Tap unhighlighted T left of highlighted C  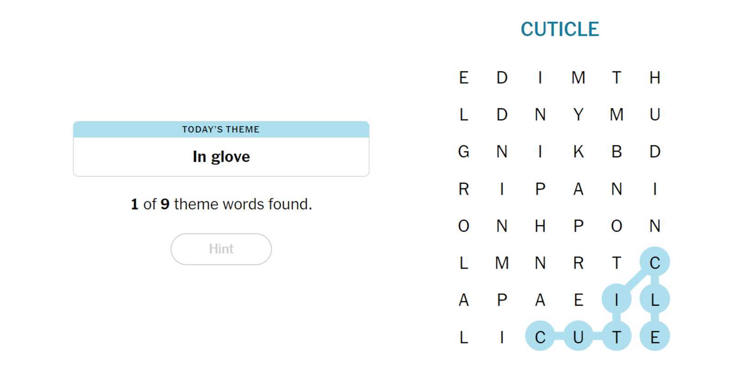pos(616,263)
